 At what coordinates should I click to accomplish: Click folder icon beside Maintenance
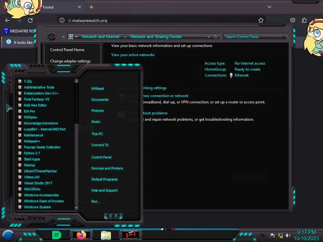click(x=20, y=135)
